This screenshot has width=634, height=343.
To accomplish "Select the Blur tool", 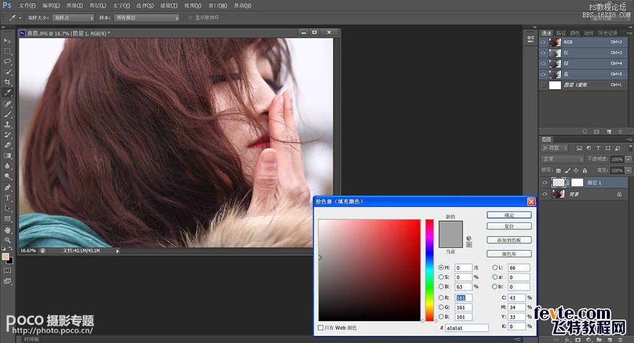I will 7,166.
